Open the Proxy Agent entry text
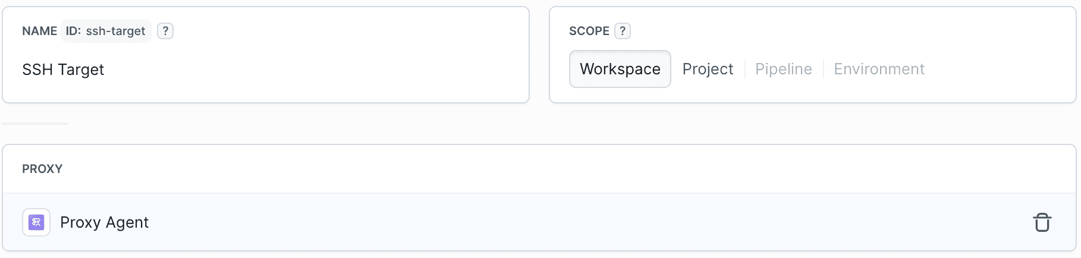 coord(104,222)
